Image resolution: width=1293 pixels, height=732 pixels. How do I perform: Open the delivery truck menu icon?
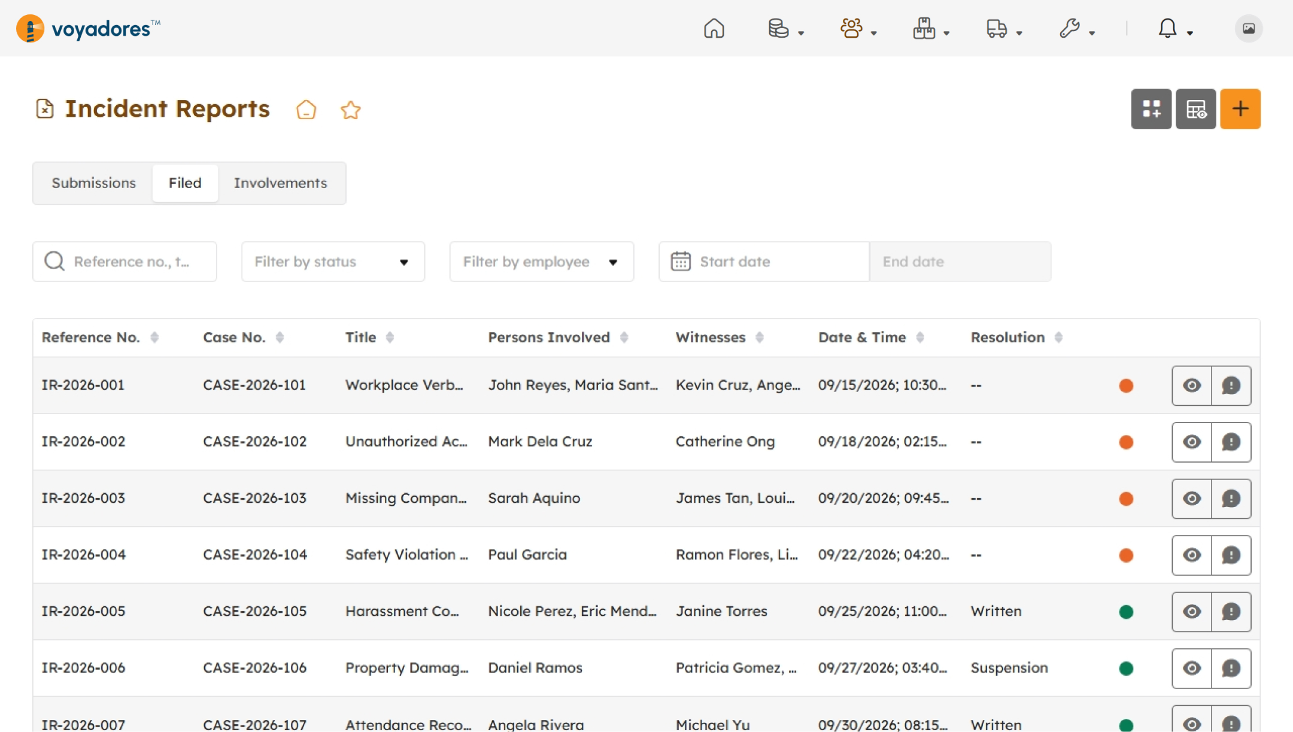(997, 28)
